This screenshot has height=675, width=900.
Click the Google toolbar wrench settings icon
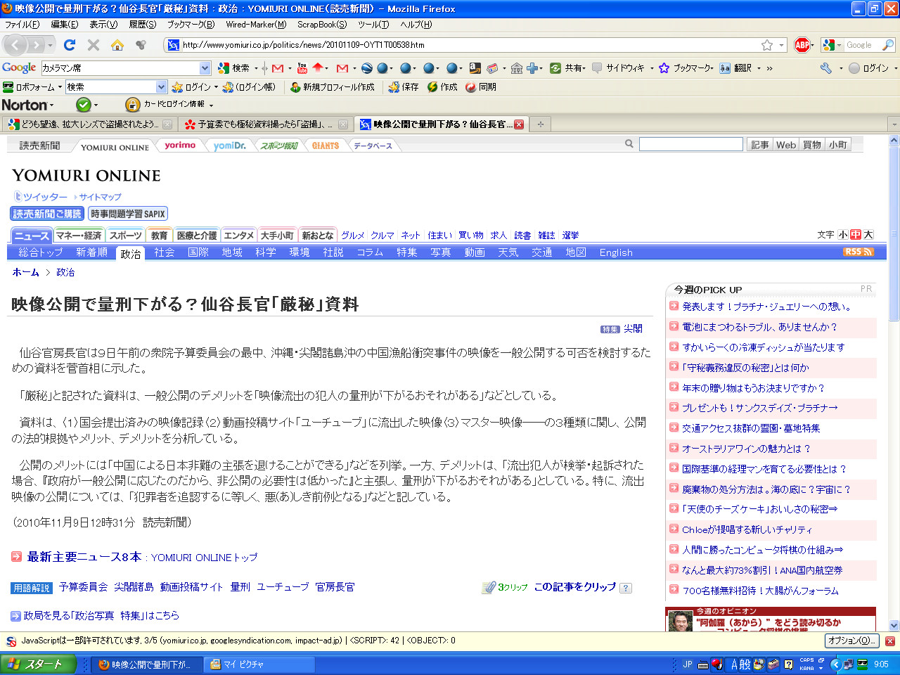click(826, 68)
